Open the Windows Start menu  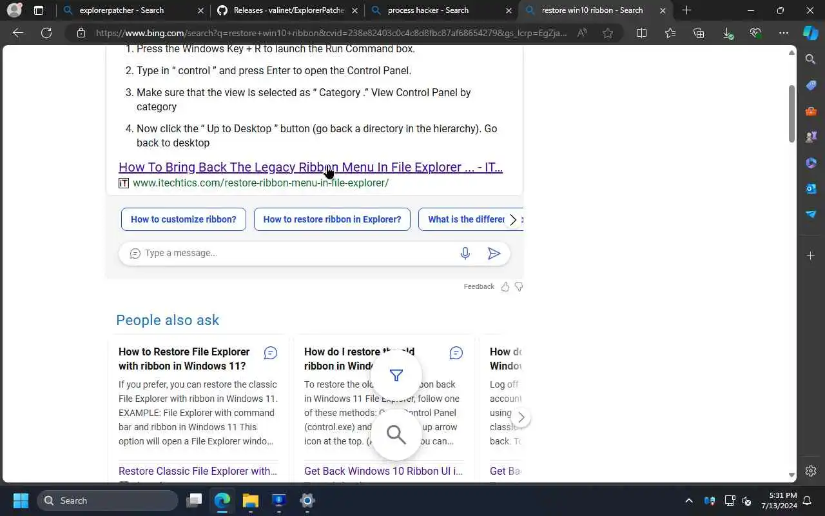coord(21,501)
